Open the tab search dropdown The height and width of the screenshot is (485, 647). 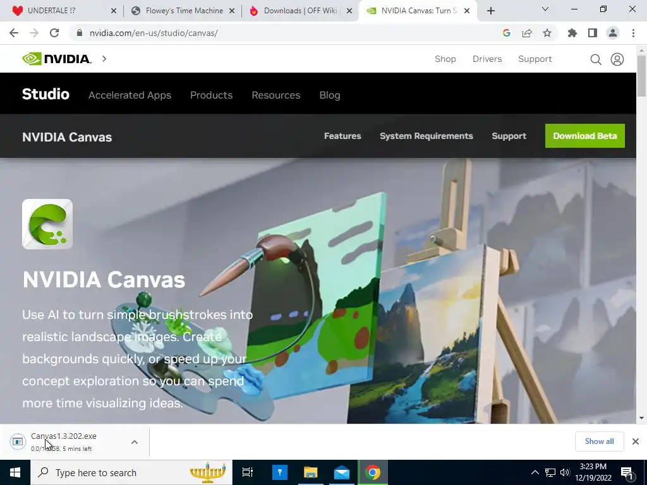[x=545, y=9]
